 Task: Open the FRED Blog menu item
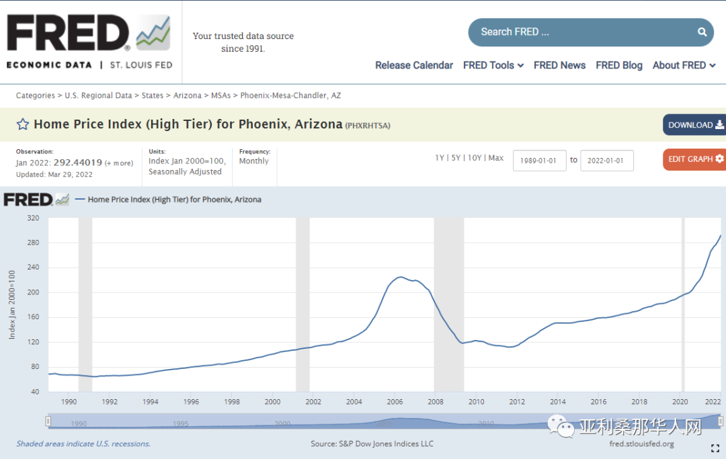click(x=619, y=65)
